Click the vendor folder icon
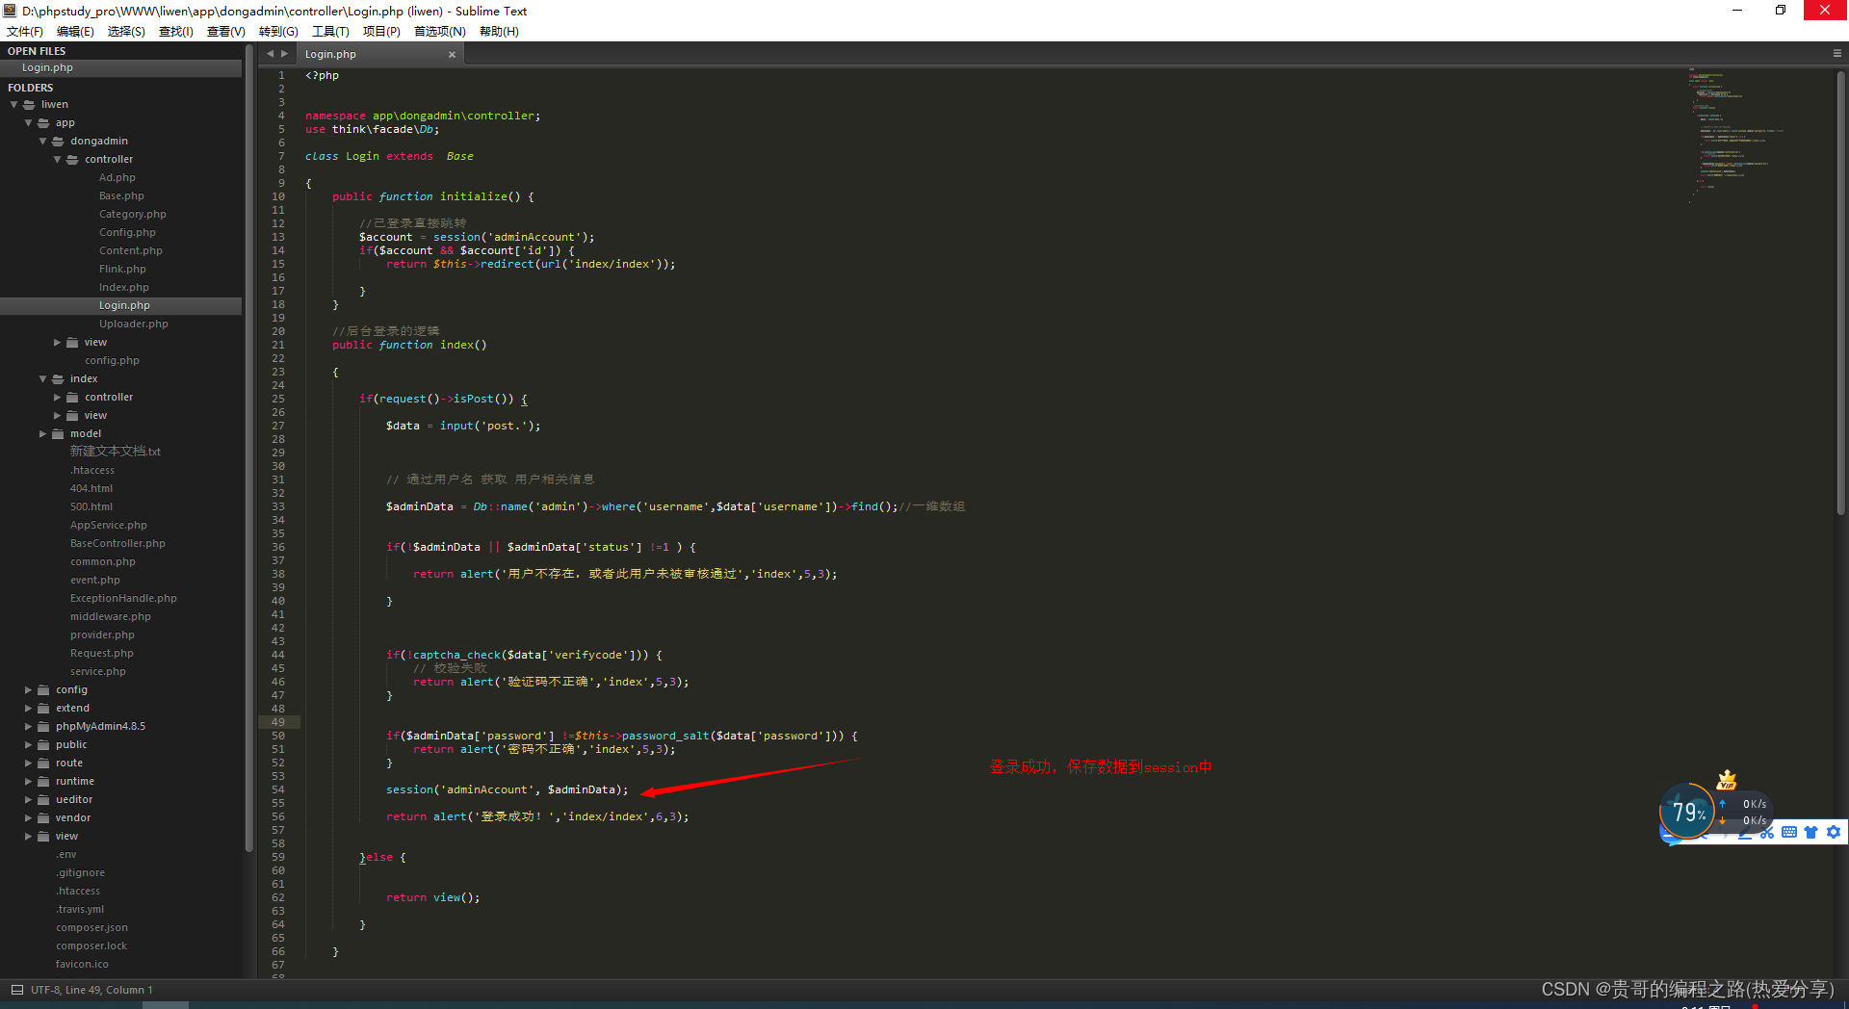 point(43,818)
